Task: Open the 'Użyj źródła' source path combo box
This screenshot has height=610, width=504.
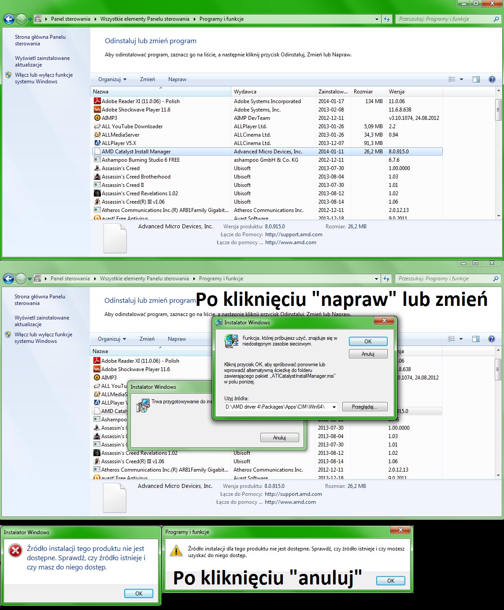Action: [334, 407]
